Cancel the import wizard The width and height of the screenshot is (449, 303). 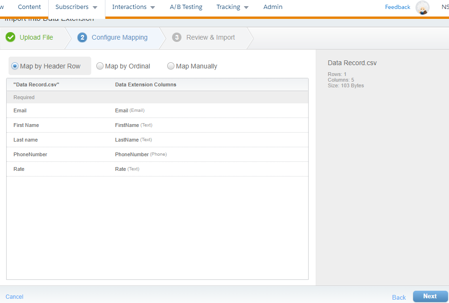14,297
